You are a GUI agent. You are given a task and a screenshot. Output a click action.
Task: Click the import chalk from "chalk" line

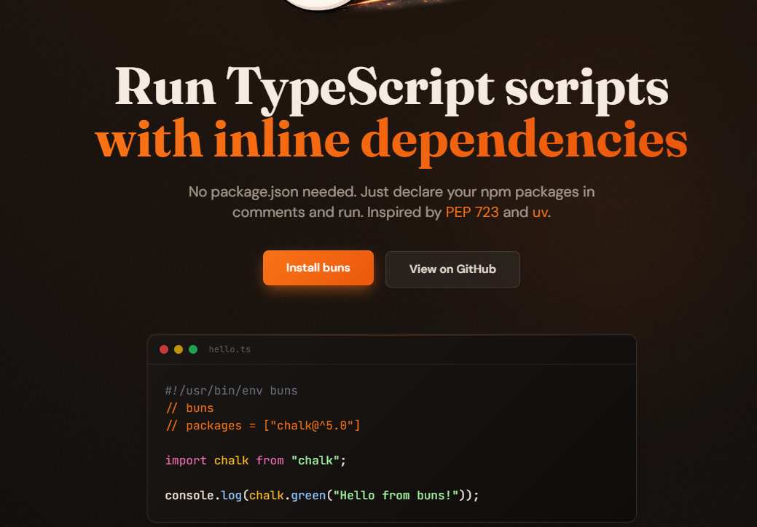click(x=256, y=461)
